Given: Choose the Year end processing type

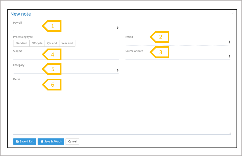Looking at the screenshot, I should pyautogui.click(x=67, y=43).
